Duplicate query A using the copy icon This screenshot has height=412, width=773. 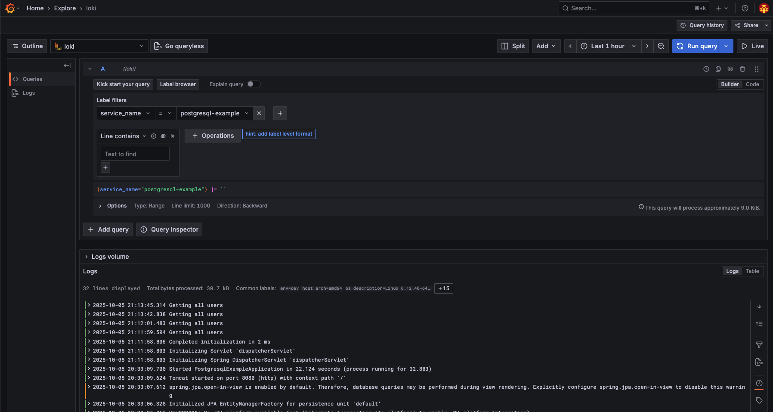pyautogui.click(x=718, y=69)
